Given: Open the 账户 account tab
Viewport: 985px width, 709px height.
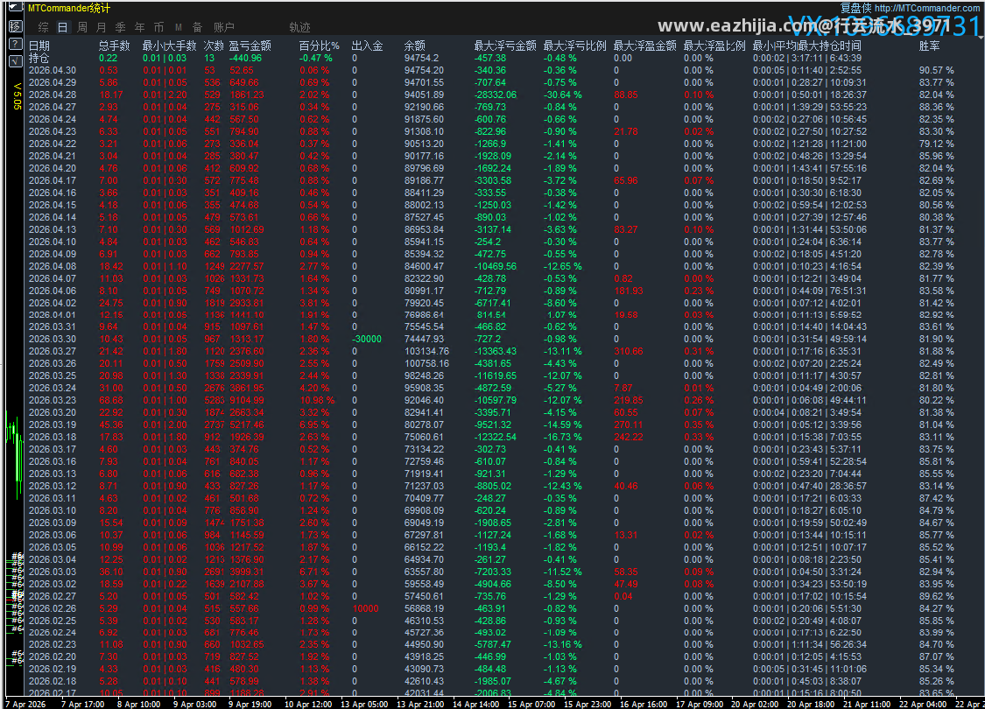Looking at the screenshot, I should point(223,27).
